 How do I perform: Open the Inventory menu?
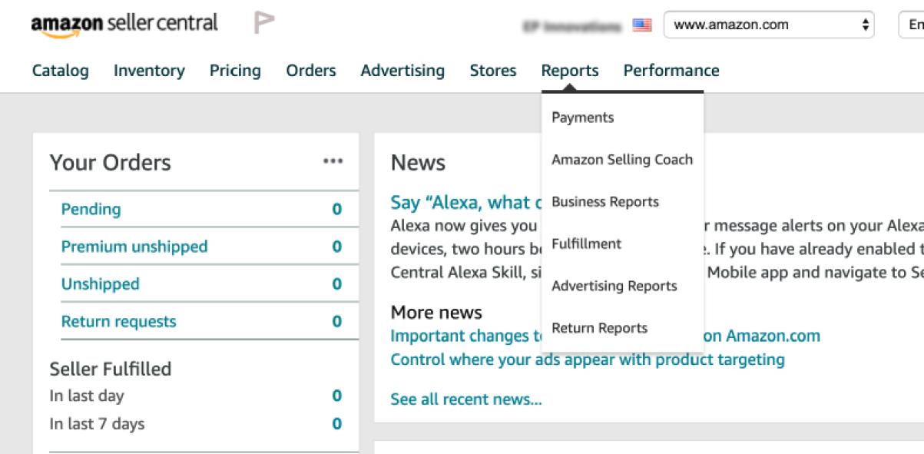(x=149, y=71)
